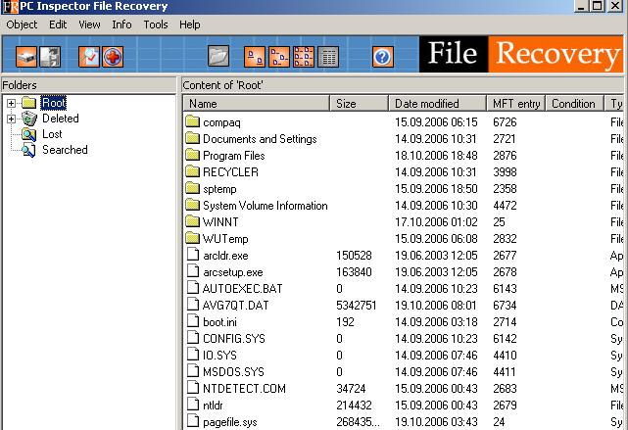The width and height of the screenshot is (628, 430).
Task: Sort by Condition column header
Action: 575,104
